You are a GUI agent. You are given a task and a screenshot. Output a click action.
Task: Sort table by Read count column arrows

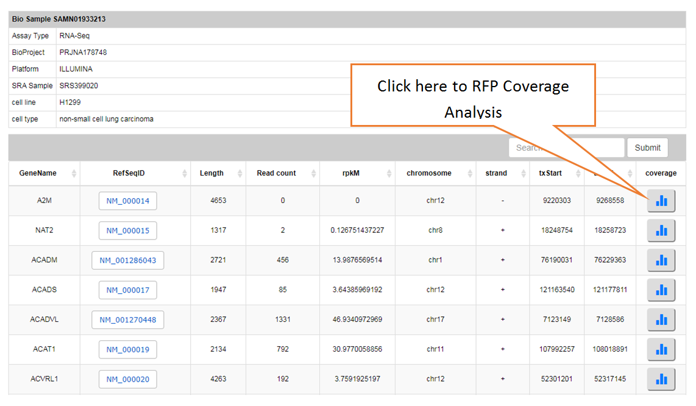[313, 173]
